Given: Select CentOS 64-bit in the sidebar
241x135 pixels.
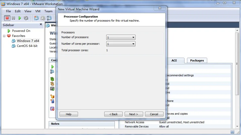Looking at the screenshot, I should [x=27, y=46].
